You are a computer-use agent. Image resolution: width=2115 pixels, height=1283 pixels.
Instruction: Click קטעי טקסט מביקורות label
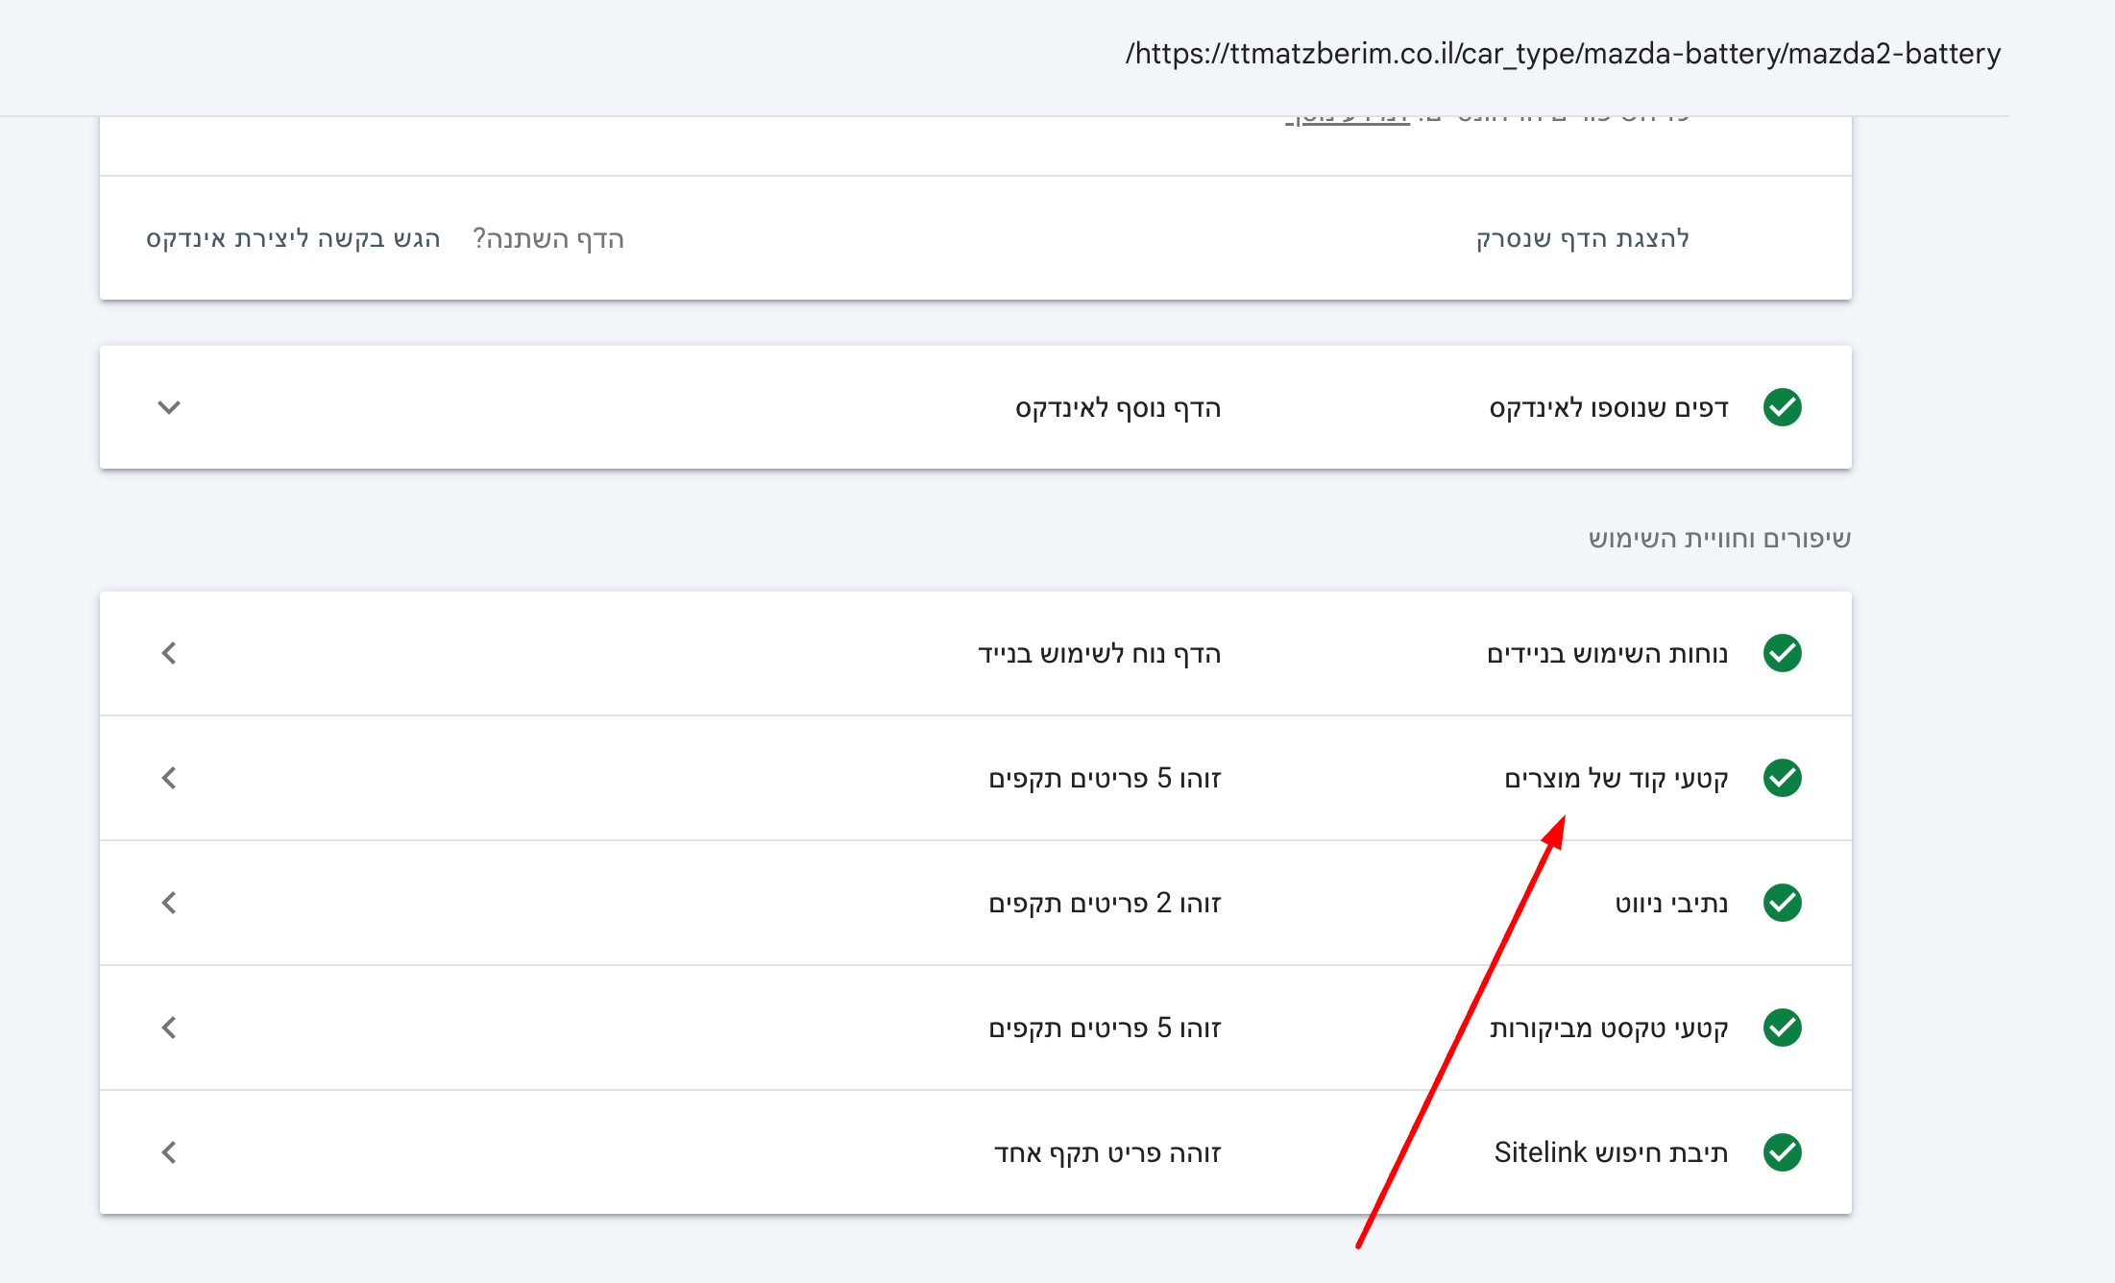click(x=1609, y=1029)
